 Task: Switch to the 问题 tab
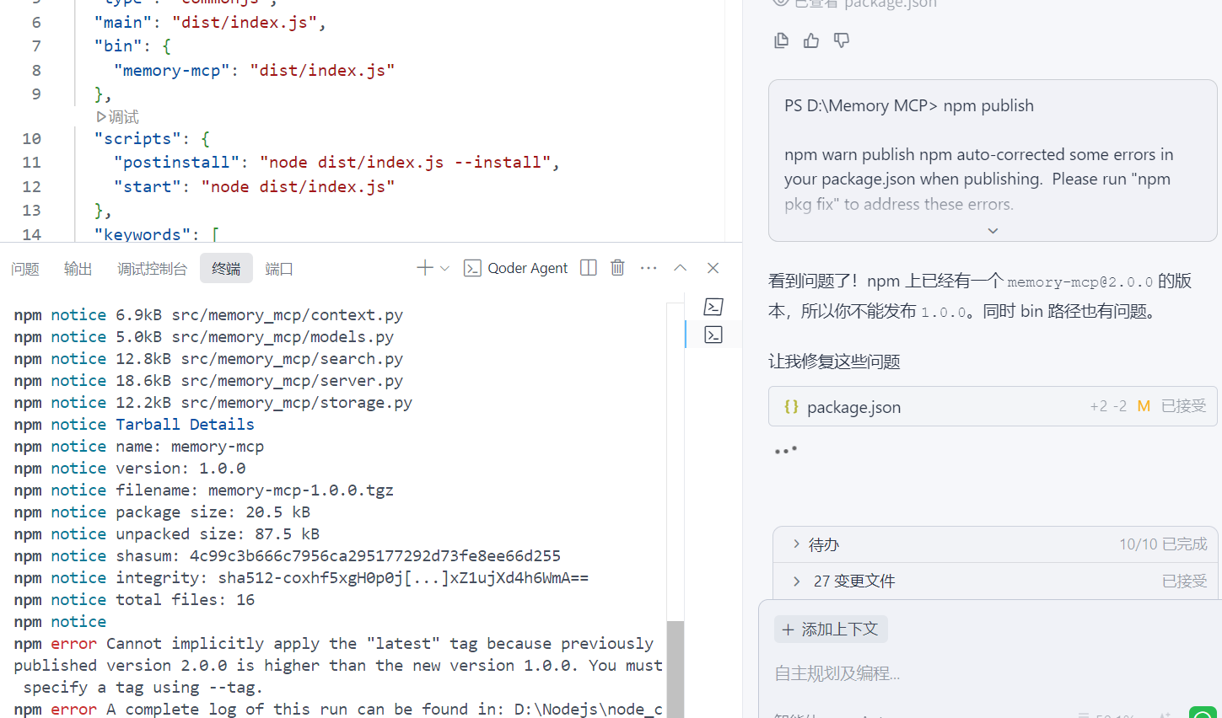[25, 269]
